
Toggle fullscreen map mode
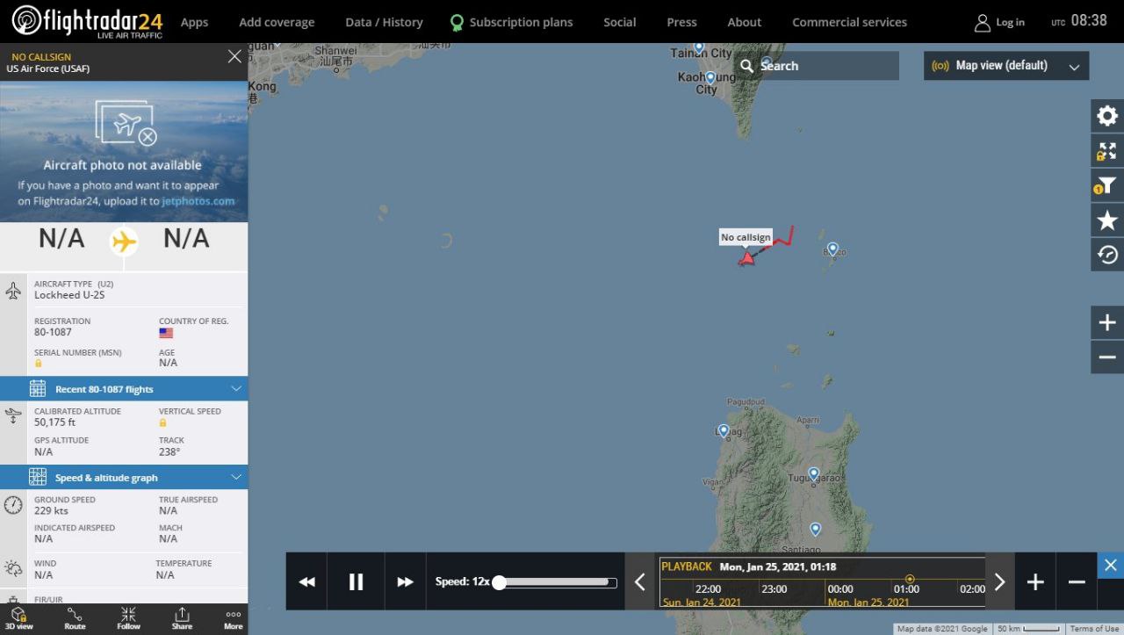[1107, 150]
